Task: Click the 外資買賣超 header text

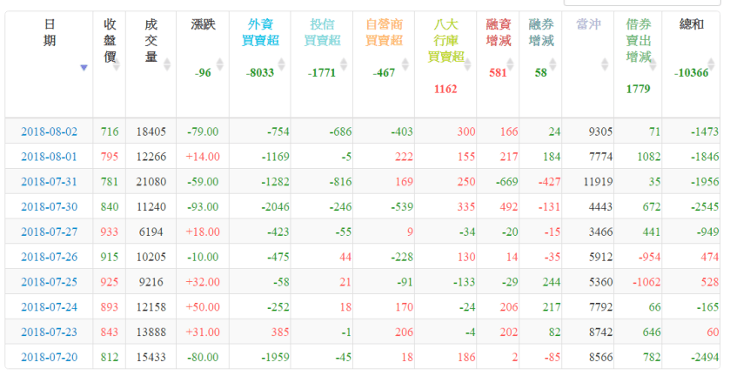Action: [x=265, y=32]
